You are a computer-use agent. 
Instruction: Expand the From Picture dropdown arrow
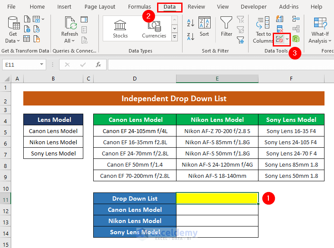click(43, 19)
